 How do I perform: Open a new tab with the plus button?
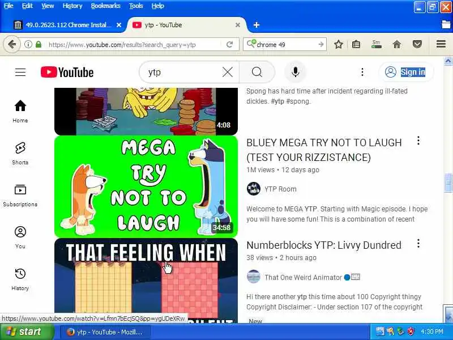[257, 25]
